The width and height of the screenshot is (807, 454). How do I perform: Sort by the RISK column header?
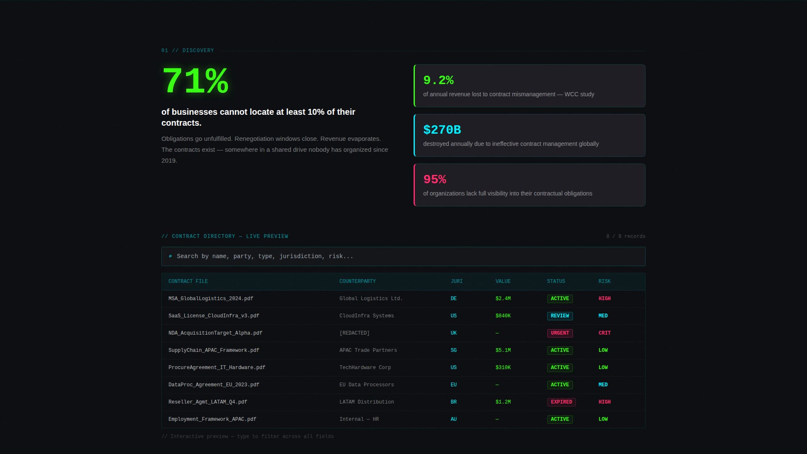pos(604,281)
